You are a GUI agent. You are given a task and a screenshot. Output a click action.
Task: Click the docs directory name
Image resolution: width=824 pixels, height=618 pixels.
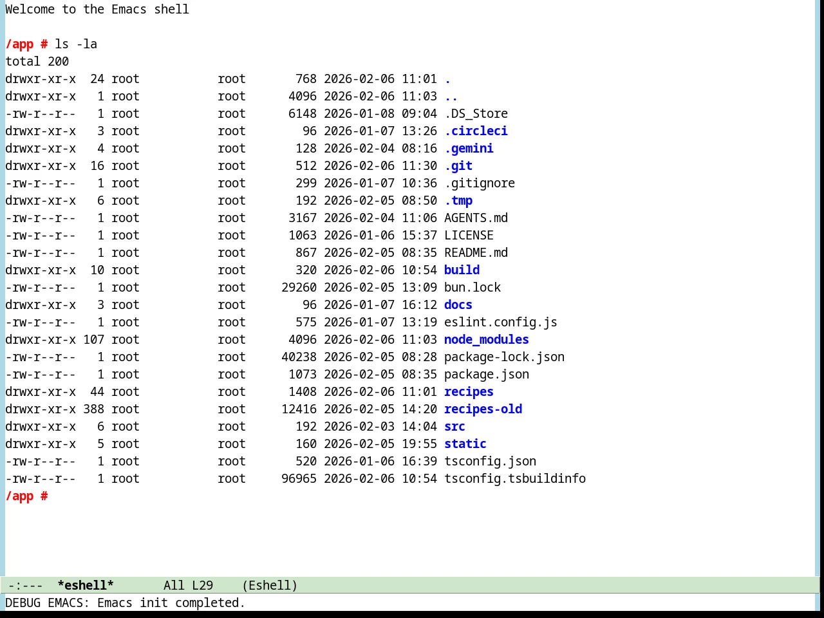point(458,304)
